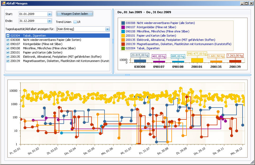Click the purple legend swatch for 090107 Röntgenbilder
Viewport: 255px width, 165px height.
[123, 27]
